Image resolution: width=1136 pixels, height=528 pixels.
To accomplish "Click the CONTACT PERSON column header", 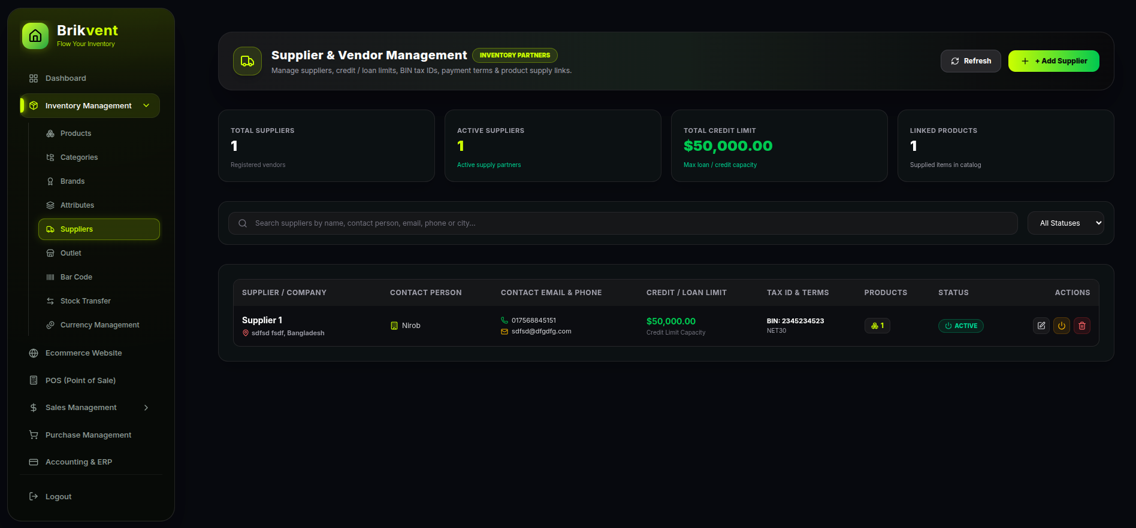I will (x=426, y=293).
